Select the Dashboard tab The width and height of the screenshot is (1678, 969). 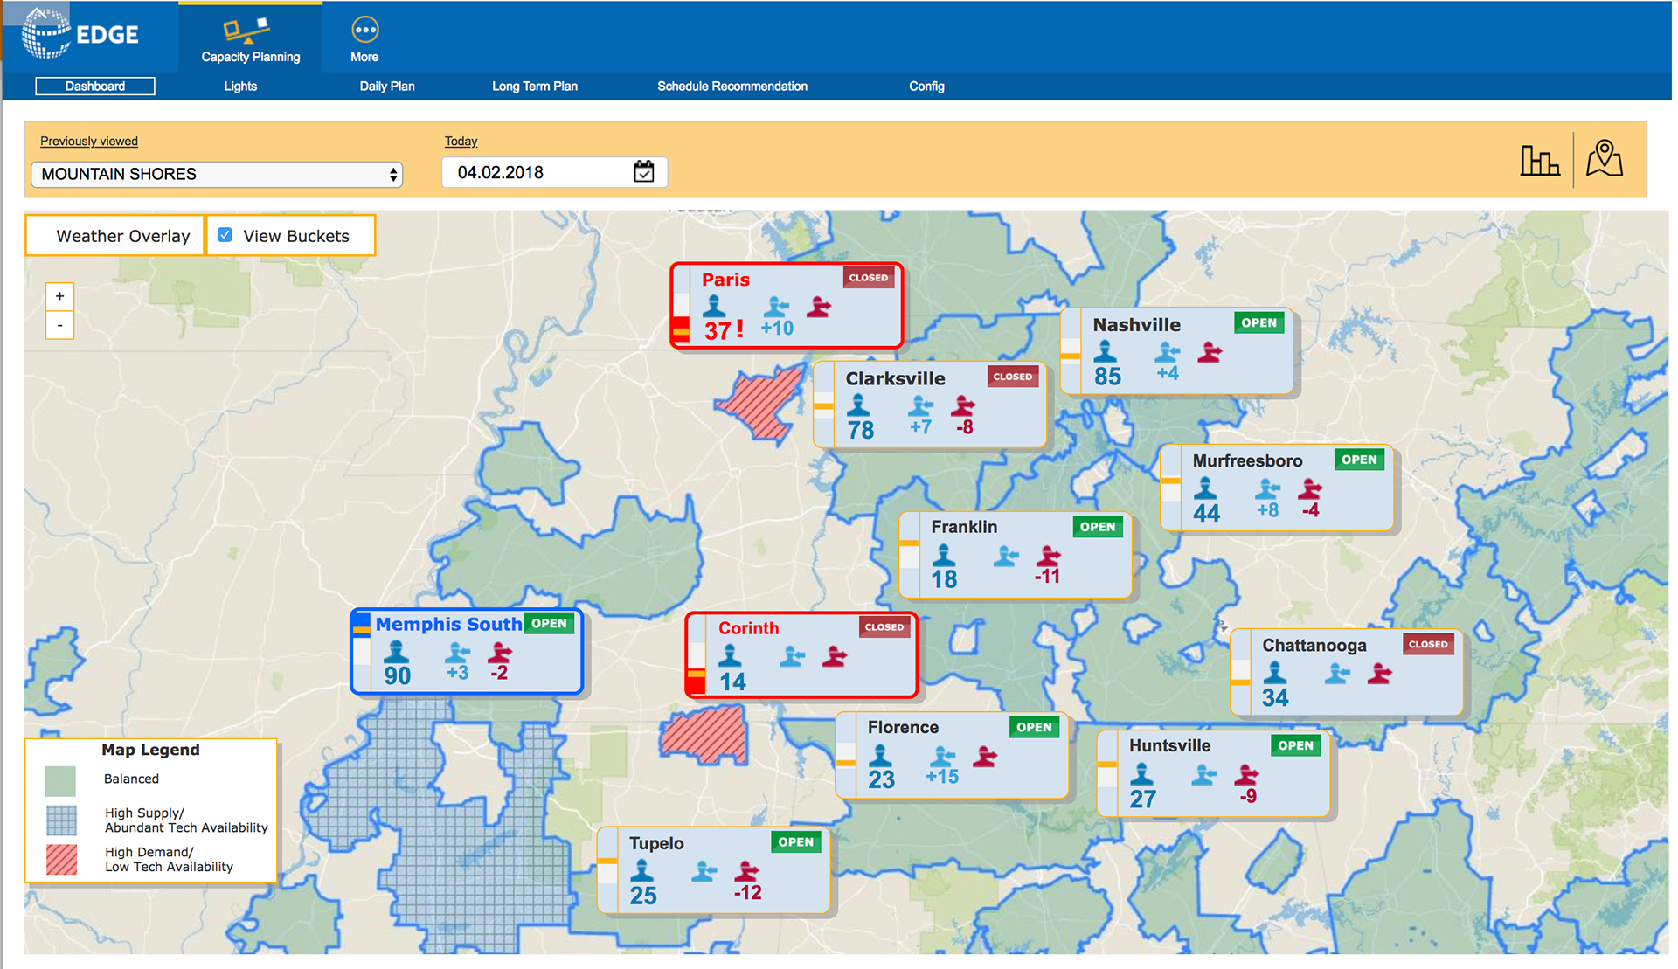tap(95, 86)
